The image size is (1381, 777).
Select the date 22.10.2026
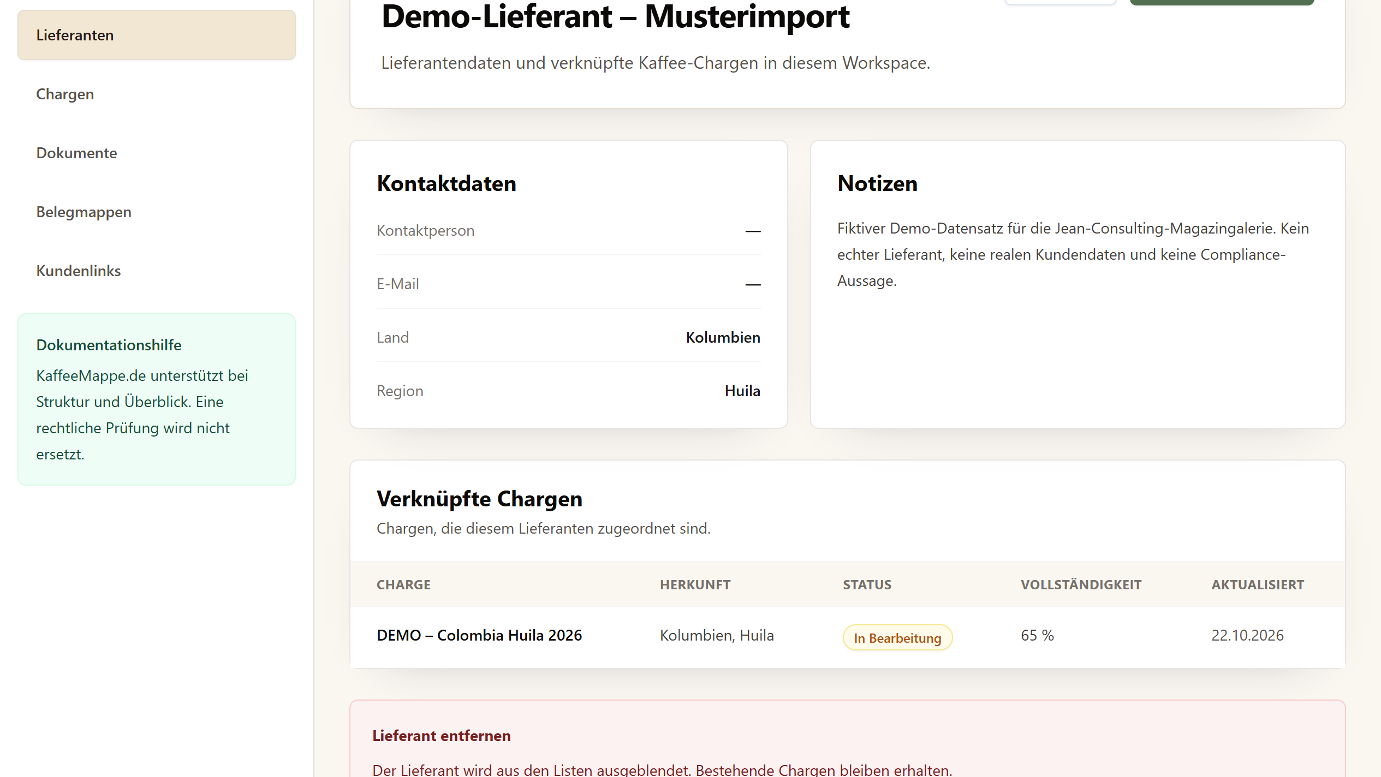(1247, 635)
